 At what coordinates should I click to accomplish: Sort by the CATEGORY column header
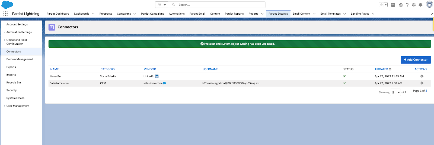(x=108, y=69)
